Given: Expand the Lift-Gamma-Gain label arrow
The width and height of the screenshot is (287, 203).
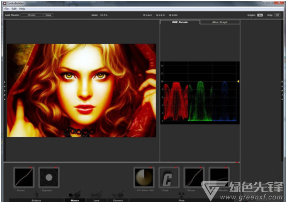Looking at the screenshot, I should tap(136, 191).
